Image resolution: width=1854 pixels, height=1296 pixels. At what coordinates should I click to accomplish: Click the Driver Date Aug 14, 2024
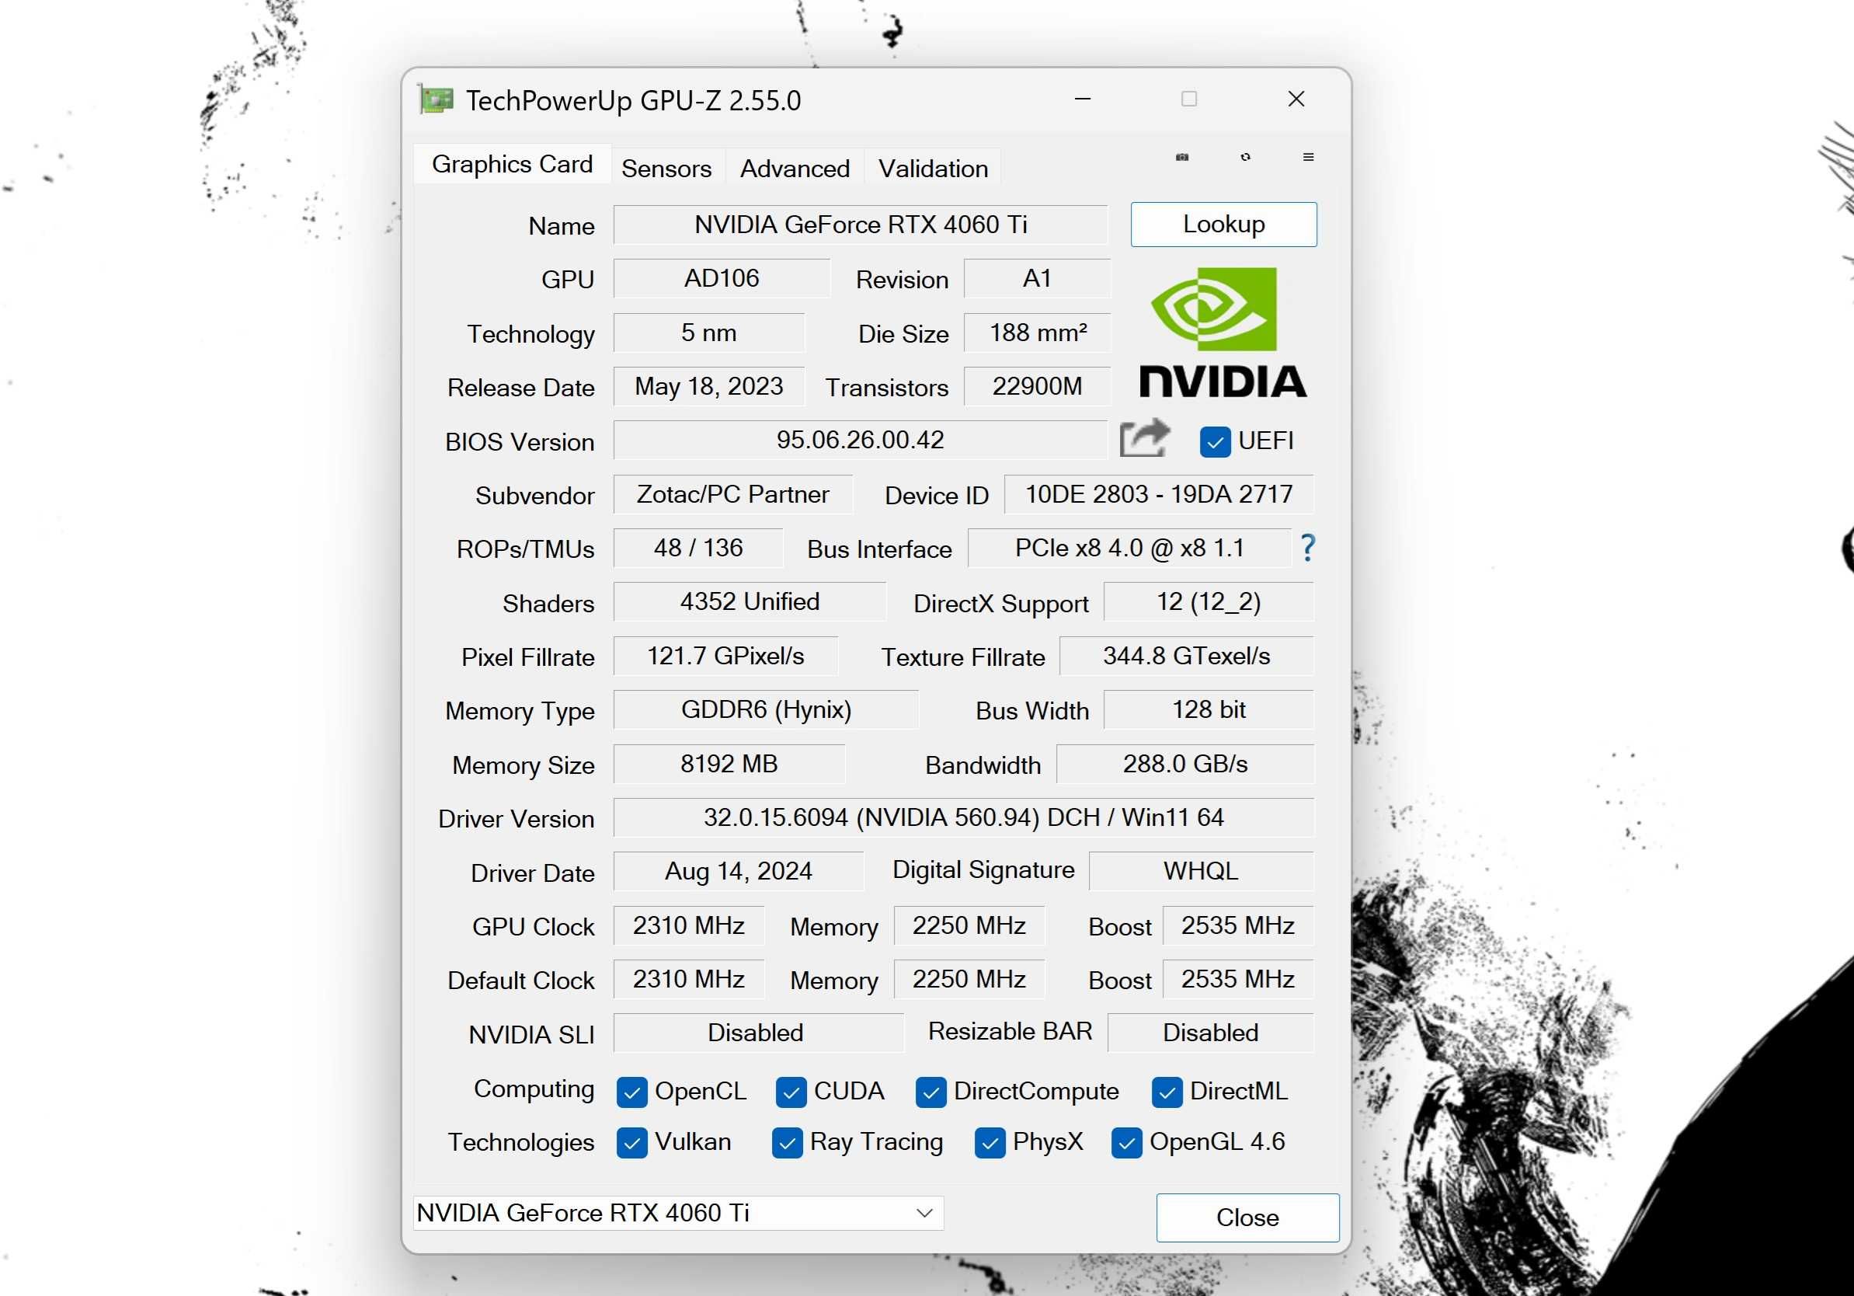point(738,871)
